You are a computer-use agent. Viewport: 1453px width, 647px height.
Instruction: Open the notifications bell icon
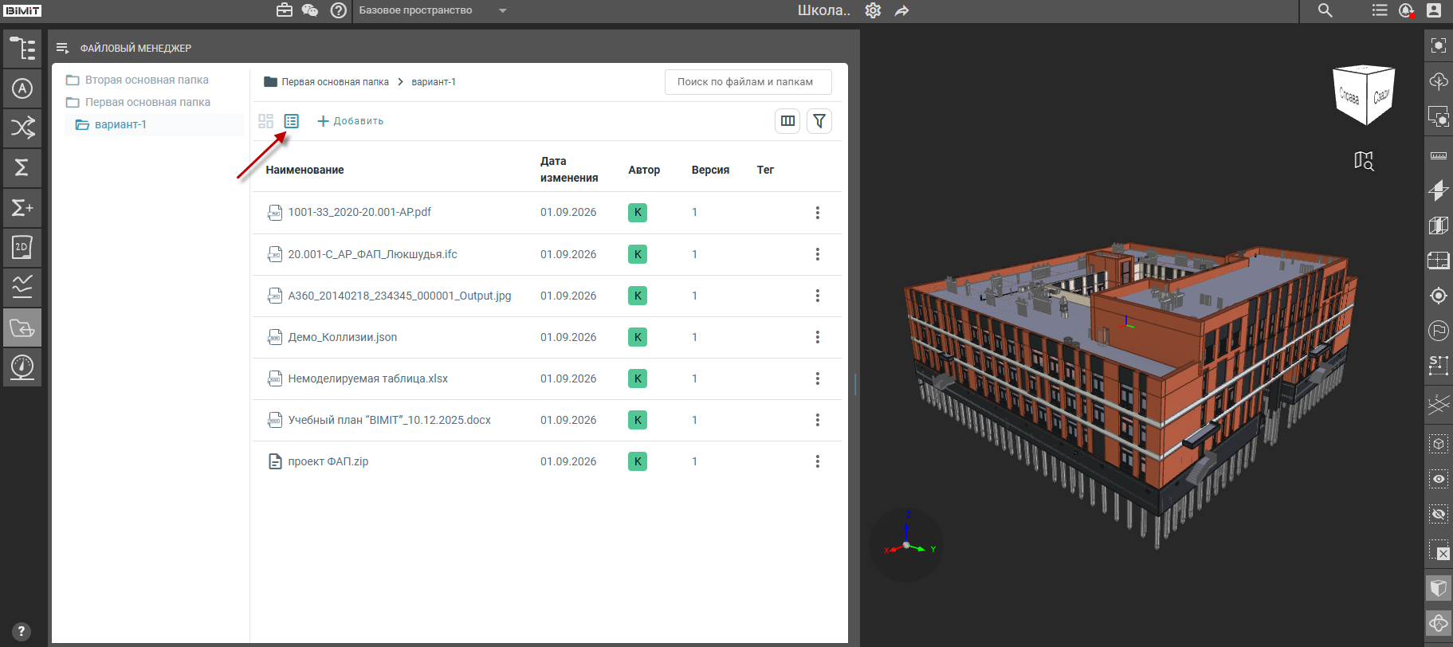(1407, 10)
